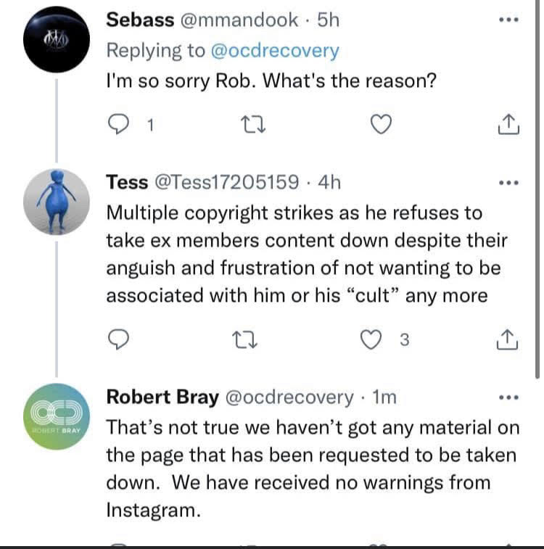Open the Sebass display name
The width and height of the screenshot is (544, 549).
pyautogui.click(x=140, y=20)
